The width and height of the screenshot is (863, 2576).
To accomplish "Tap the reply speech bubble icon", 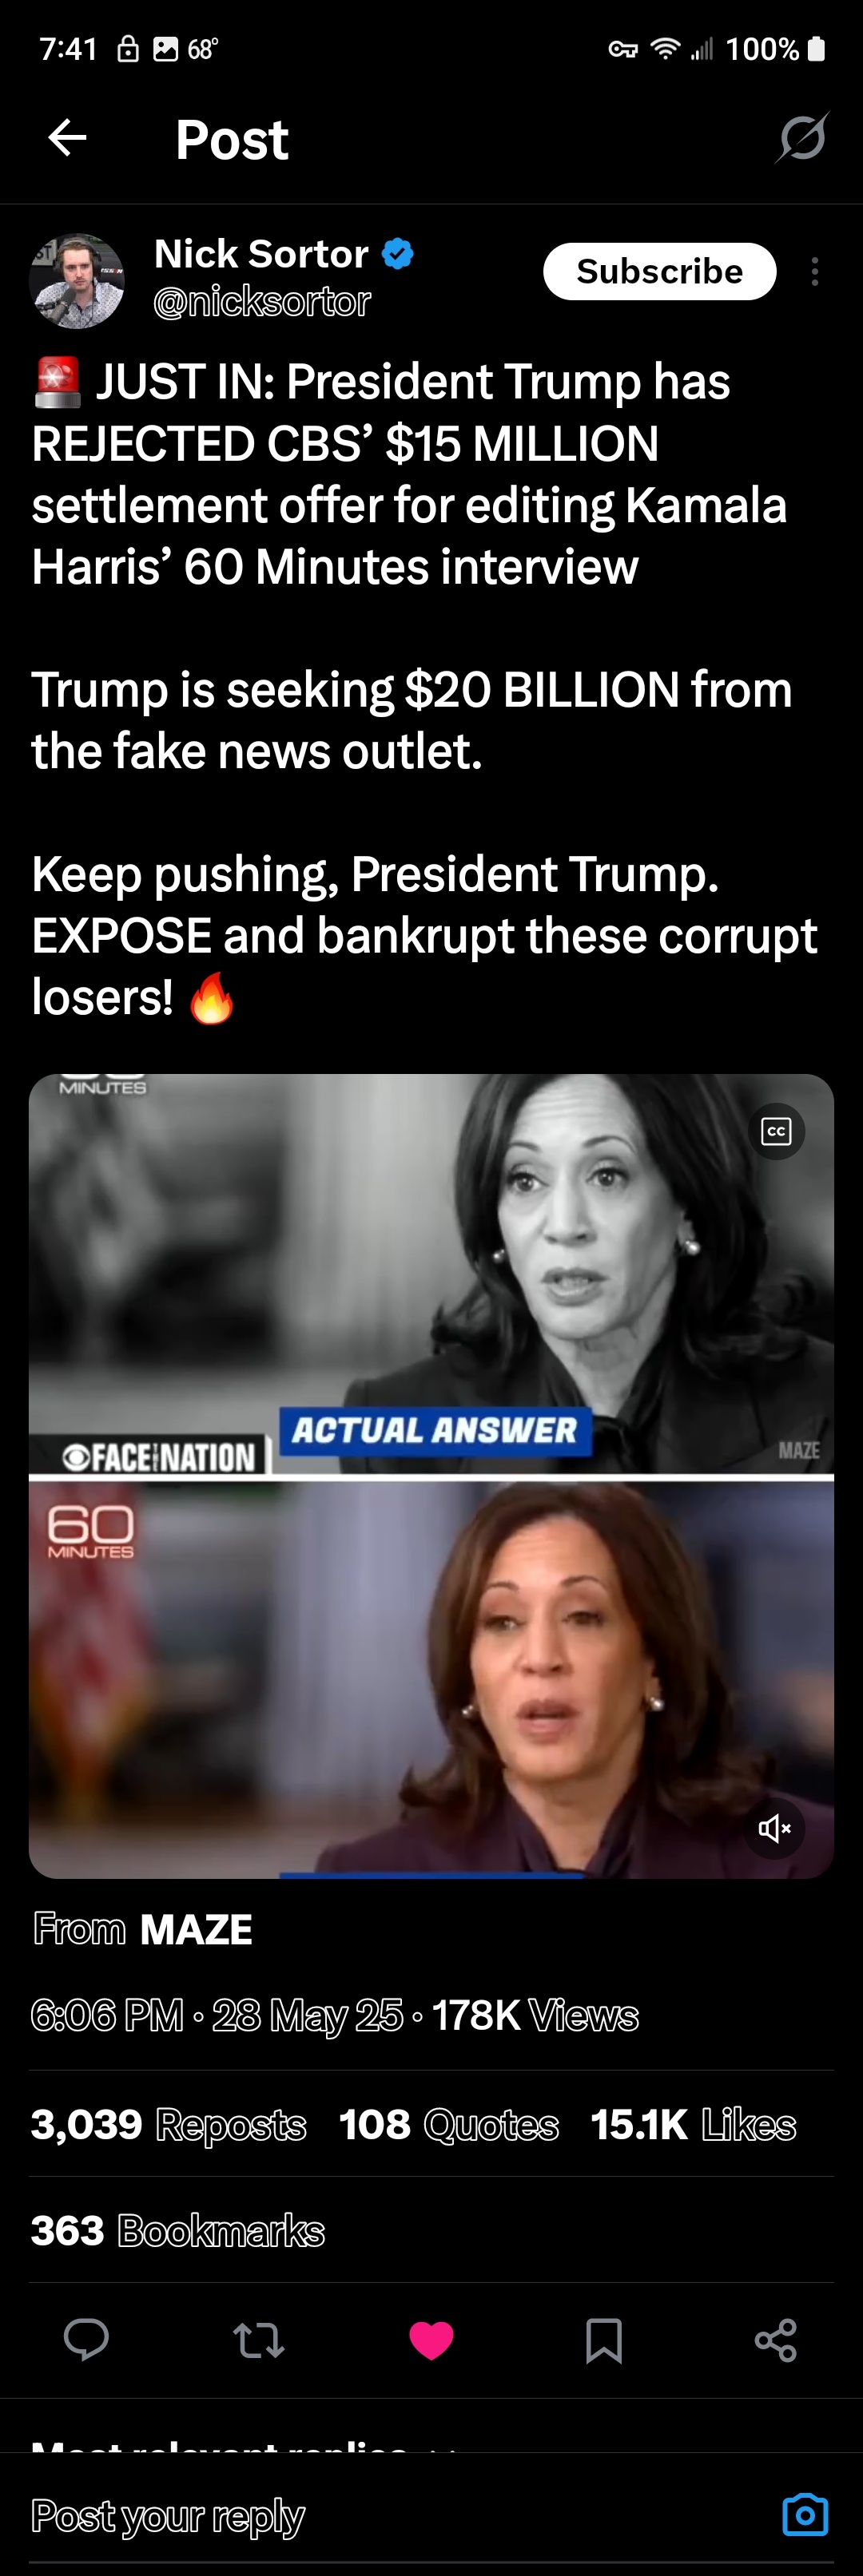I will pyautogui.click(x=86, y=2340).
